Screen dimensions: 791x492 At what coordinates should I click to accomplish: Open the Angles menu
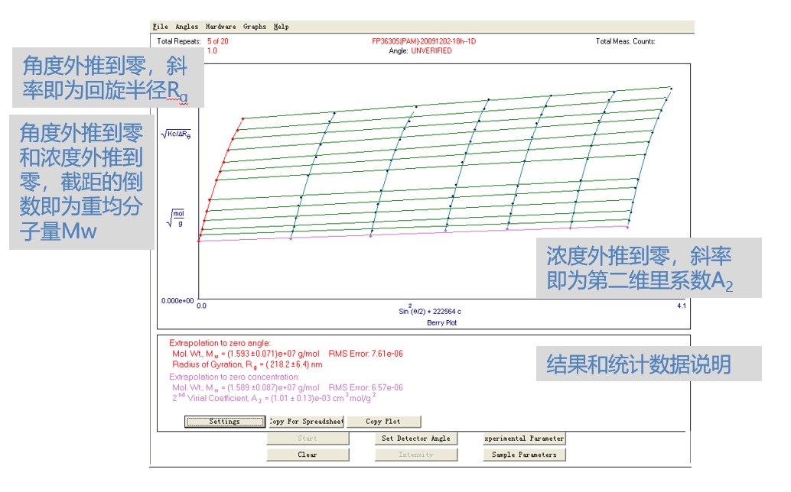click(187, 27)
